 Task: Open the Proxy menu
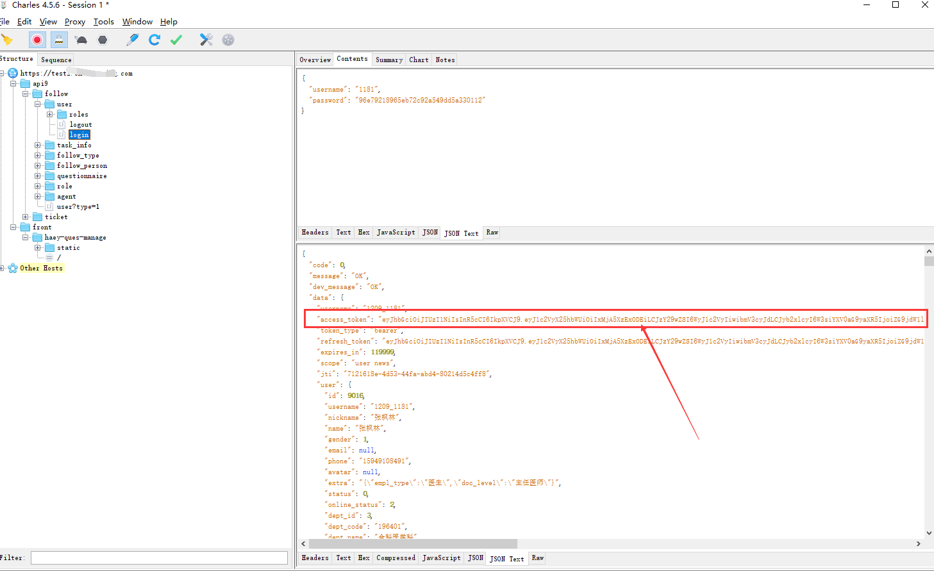pos(75,21)
